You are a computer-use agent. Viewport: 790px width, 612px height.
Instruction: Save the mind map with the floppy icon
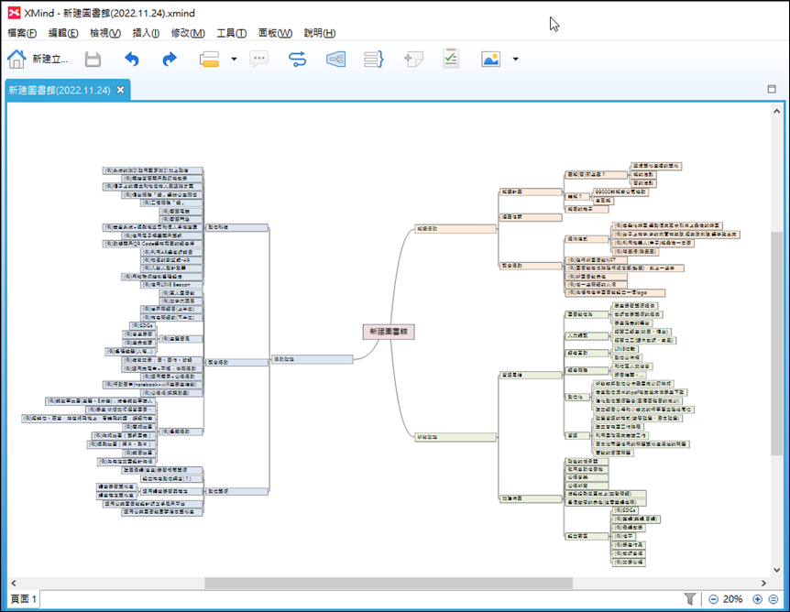[x=93, y=60]
